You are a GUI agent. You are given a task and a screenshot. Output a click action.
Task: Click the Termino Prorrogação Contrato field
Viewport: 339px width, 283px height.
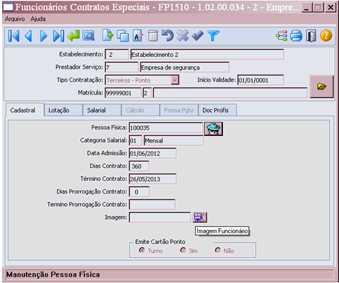pos(153,205)
